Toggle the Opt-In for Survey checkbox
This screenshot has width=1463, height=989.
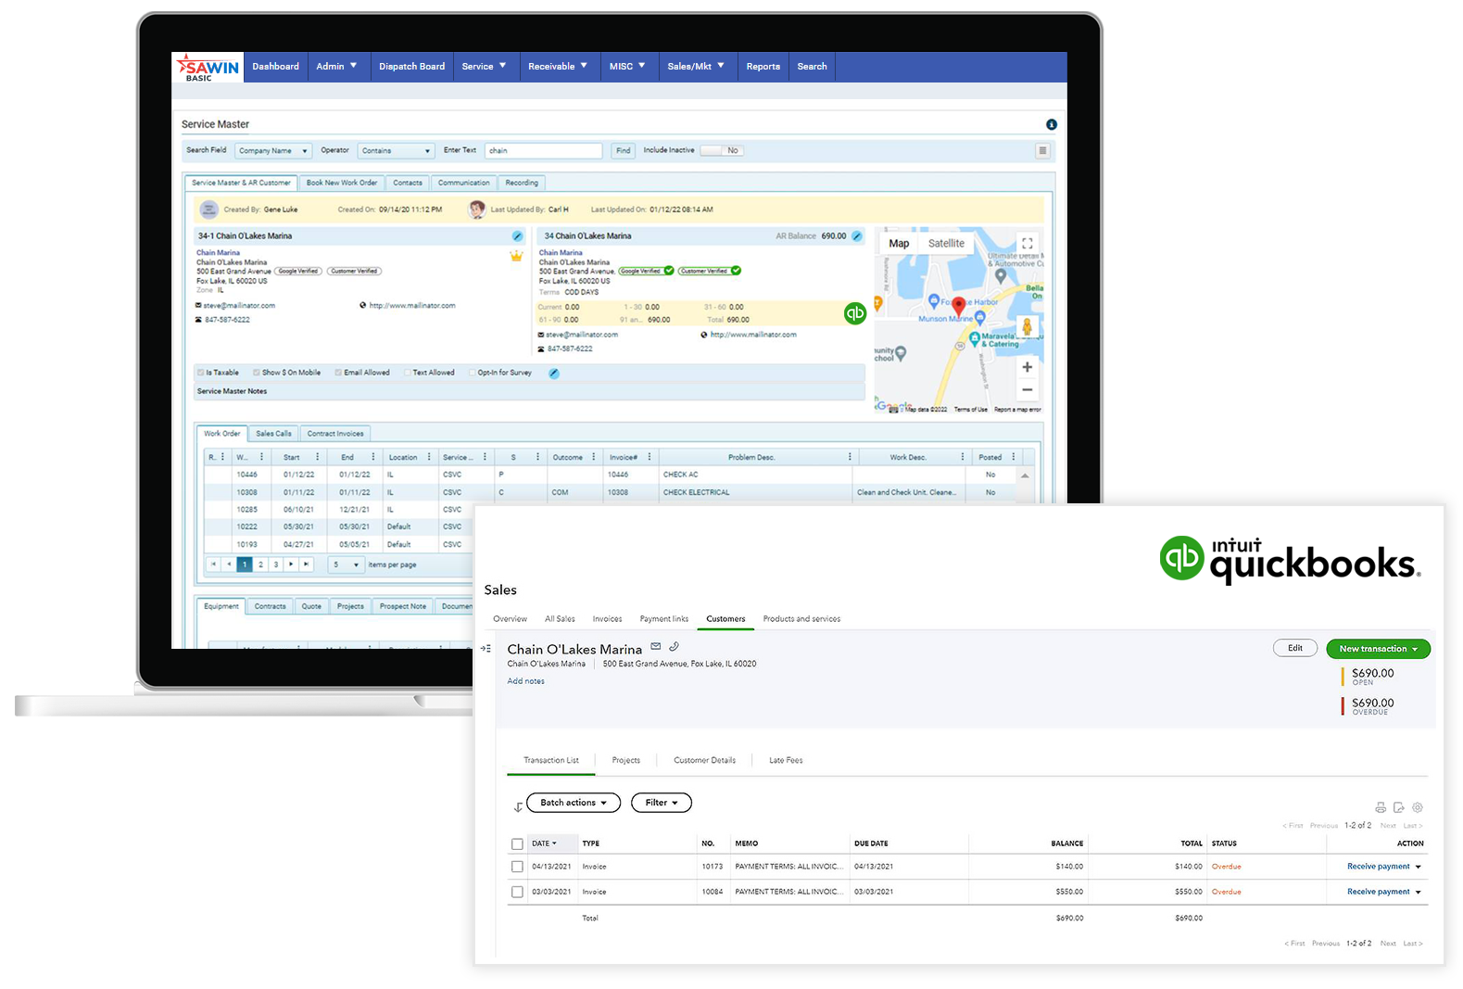pyautogui.click(x=472, y=373)
